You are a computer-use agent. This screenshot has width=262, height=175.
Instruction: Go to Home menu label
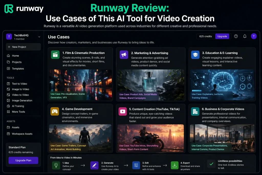pos(15,56)
